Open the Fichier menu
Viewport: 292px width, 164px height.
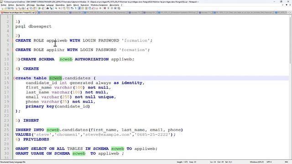[4, 5]
